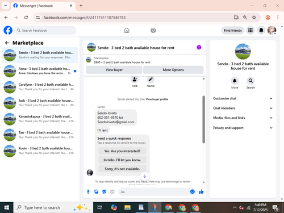Search in conversation using the magnifier icon
The width and height of the screenshot is (284, 213).
click(250, 81)
